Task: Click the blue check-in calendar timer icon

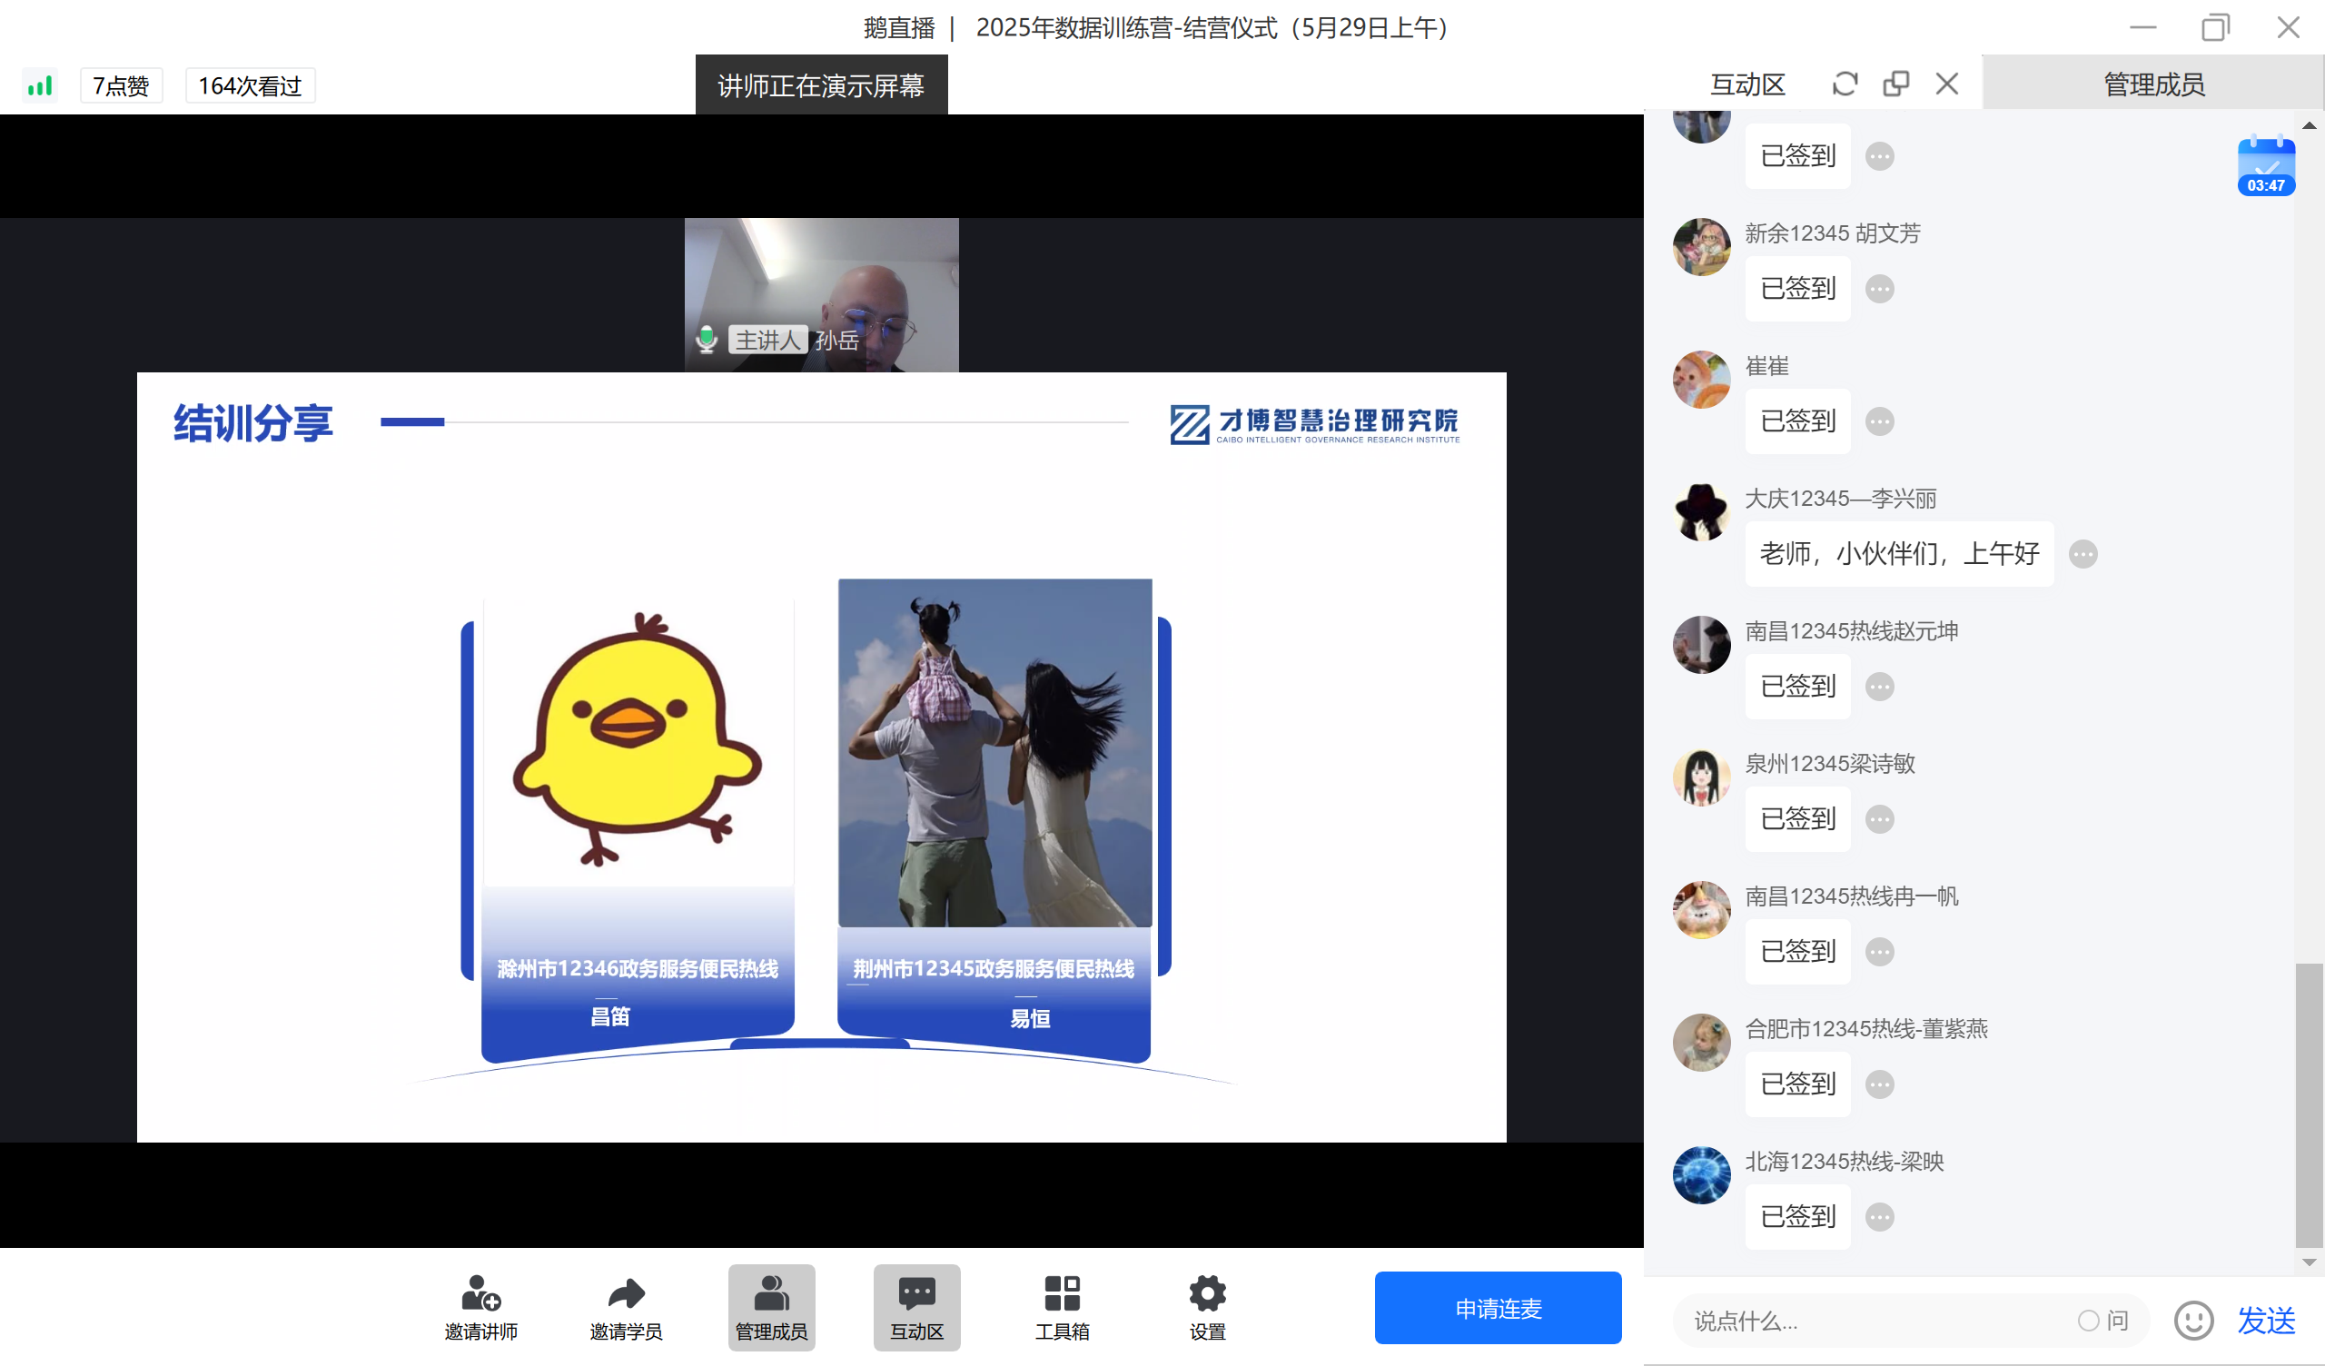Action: tap(2266, 166)
